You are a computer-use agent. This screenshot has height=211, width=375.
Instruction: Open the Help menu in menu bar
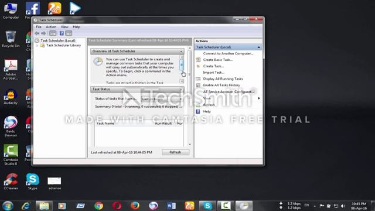tap(77, 27)
